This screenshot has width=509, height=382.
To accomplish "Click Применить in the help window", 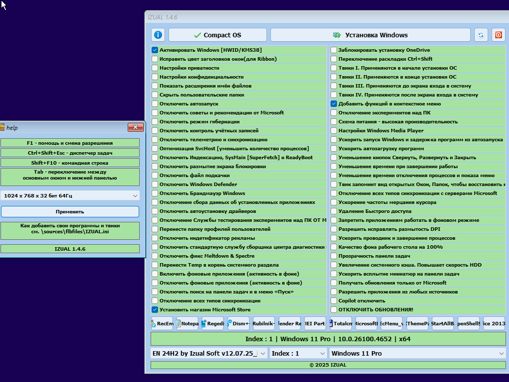I will pos(70,211).
